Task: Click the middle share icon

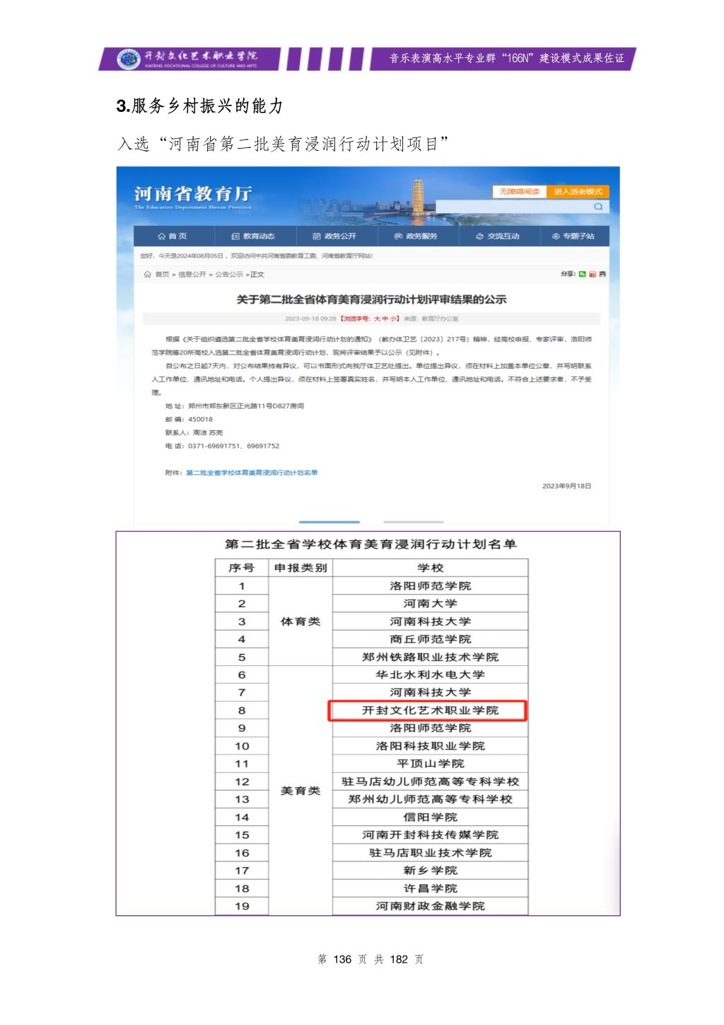Action: (592, 274)
